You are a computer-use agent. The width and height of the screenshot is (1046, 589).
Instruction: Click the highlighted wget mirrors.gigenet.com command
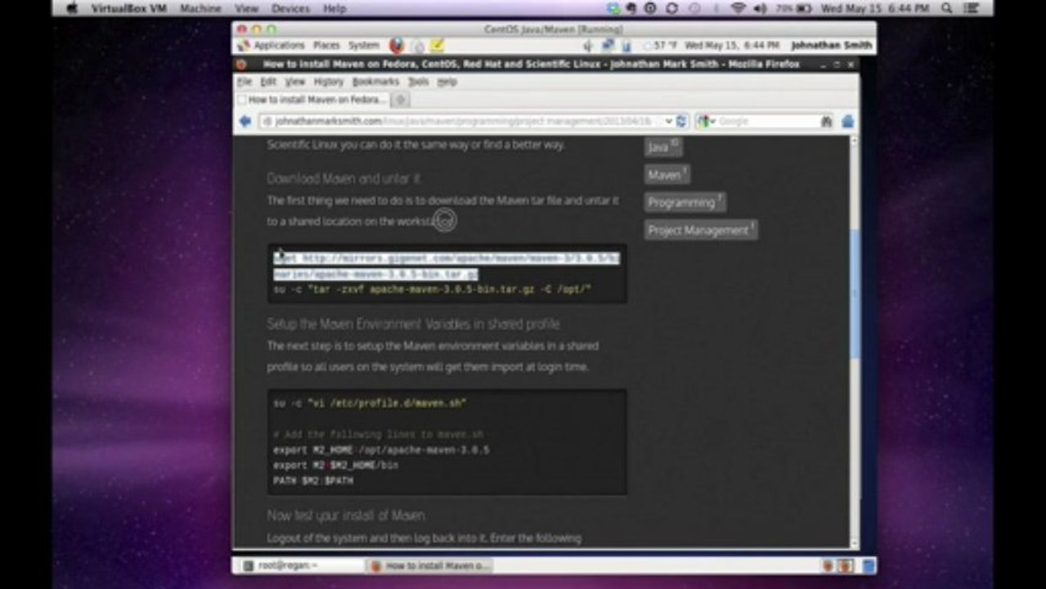(447, 266)
